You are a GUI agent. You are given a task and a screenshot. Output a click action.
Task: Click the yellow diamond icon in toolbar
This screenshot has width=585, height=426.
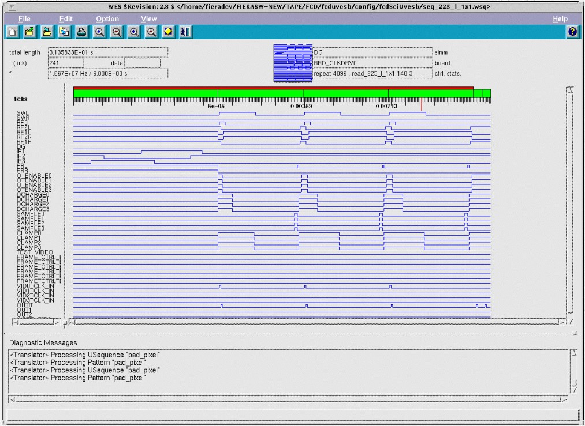168,32
